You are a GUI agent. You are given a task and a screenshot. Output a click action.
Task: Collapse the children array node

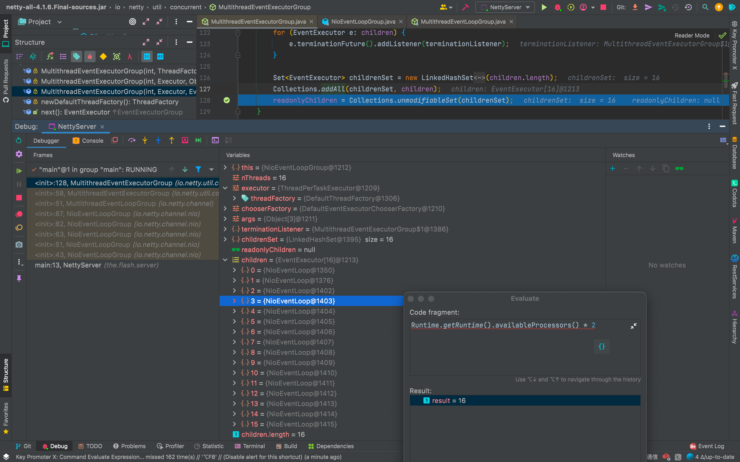(x=225, y=260)
